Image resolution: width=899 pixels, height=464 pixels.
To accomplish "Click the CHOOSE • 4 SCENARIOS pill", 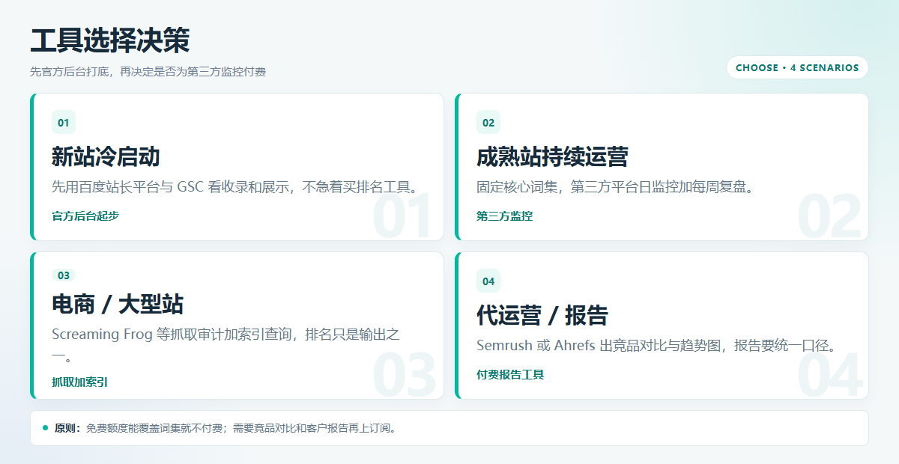I will pos(797,67).
